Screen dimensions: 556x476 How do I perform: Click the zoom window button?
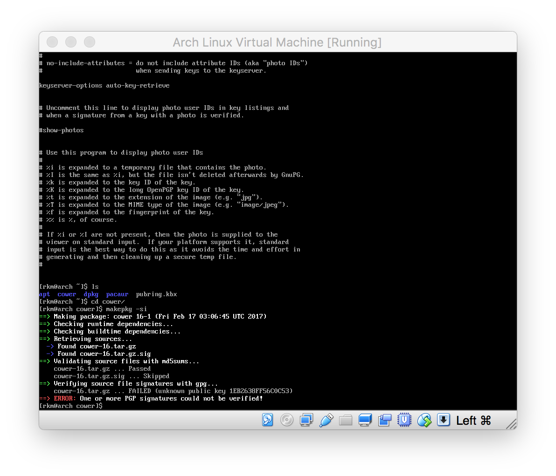tap(90, 42)
